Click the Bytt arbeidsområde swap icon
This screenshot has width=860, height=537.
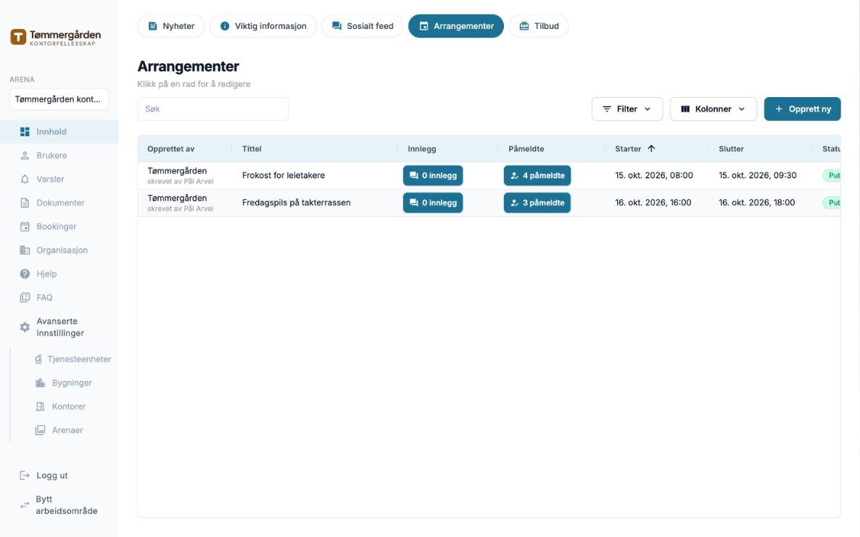[25, 505]
